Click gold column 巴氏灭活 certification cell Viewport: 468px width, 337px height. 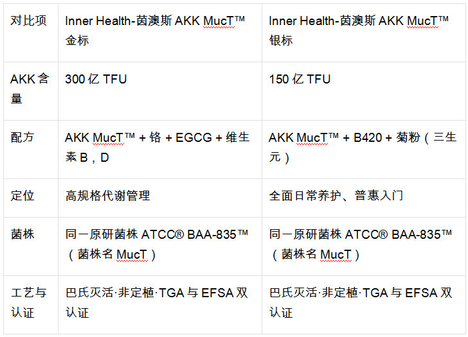click(160, 305)
